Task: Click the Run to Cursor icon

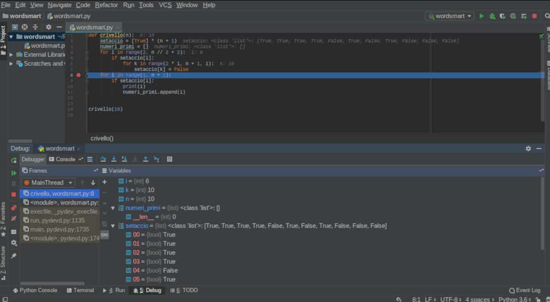Action: (x=156, y=159)
